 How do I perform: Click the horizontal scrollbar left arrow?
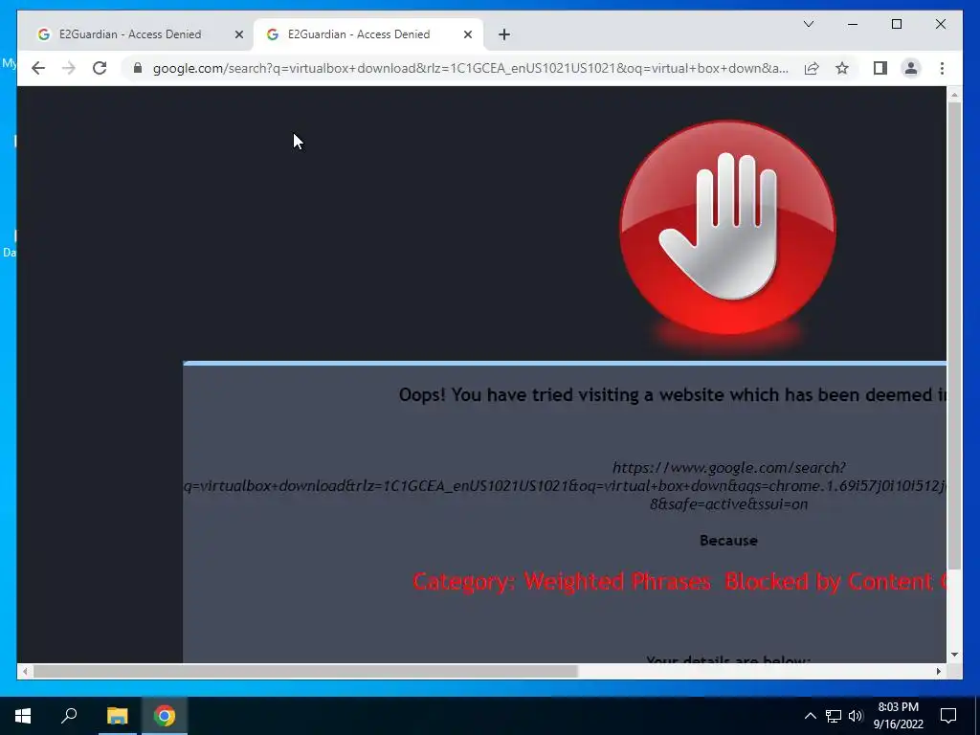coord(24,671)
